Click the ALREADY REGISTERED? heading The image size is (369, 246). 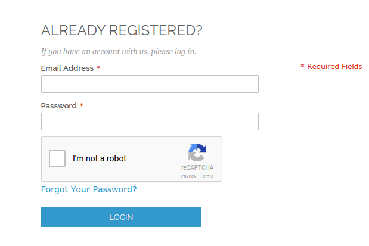point(122,30)
